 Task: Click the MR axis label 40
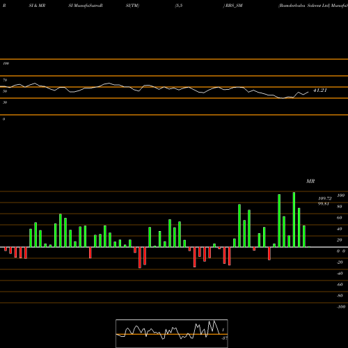(340, 229)
